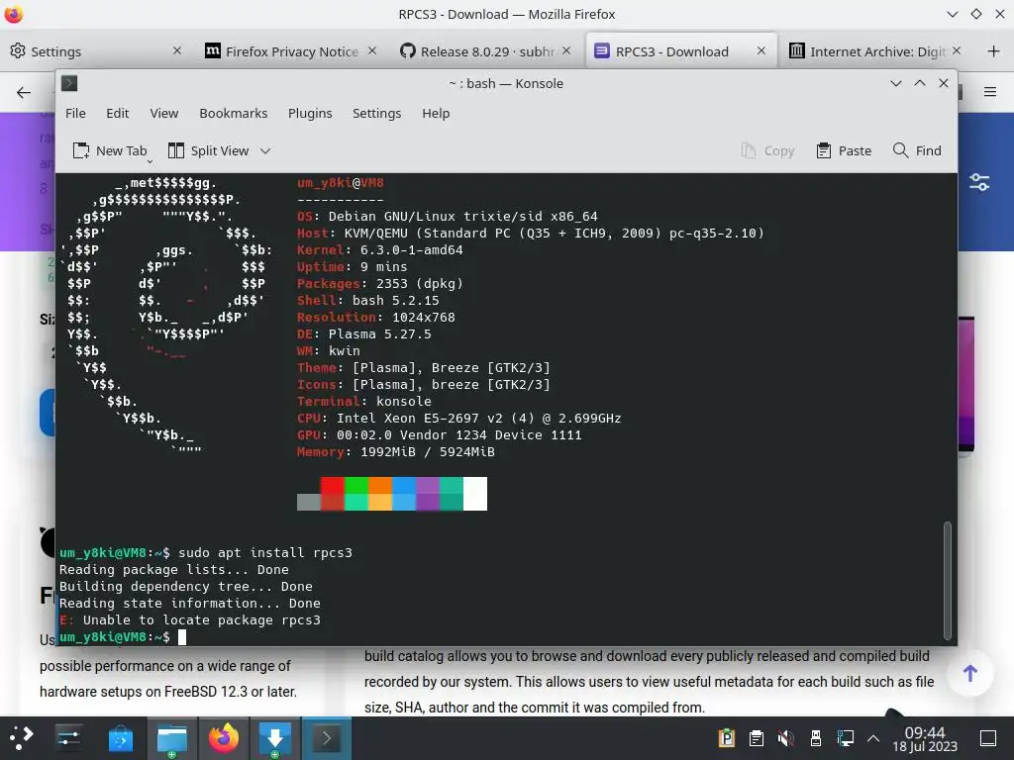Close the Firefox Privacy Notice tab
This screenshot has height=760, width=1014.
(x=372, y=50)
